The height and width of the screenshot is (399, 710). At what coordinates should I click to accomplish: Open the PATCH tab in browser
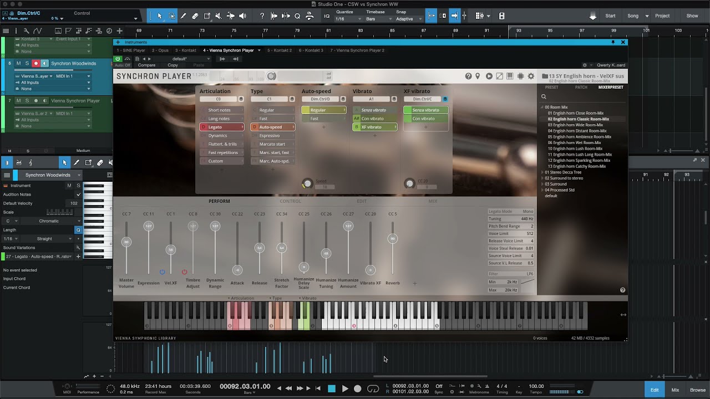pyautogui.click(x=581, y=88)
